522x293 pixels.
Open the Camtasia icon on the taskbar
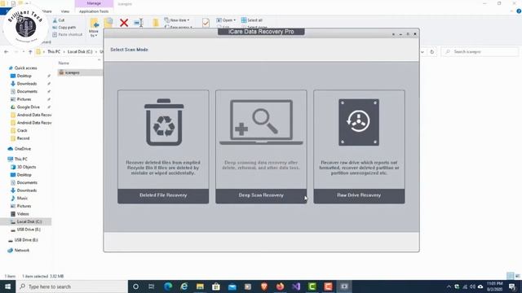click(312, 286)
